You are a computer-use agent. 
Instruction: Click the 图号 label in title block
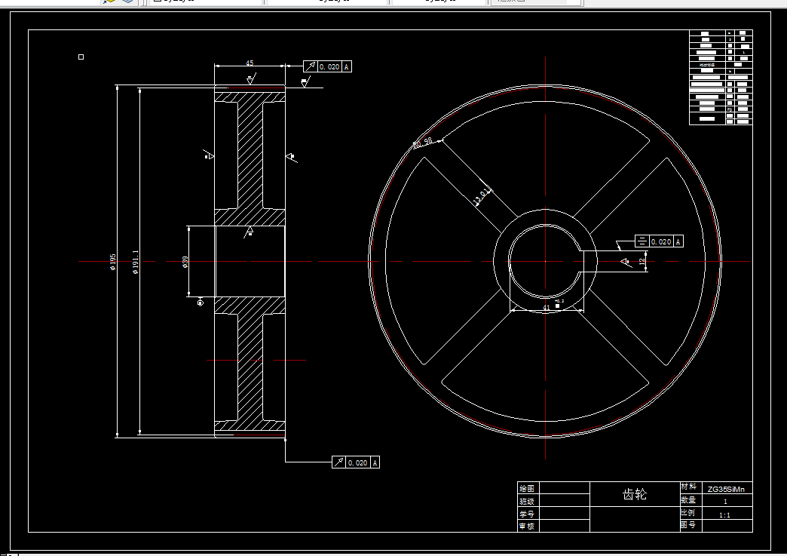[x=688, y=525]
